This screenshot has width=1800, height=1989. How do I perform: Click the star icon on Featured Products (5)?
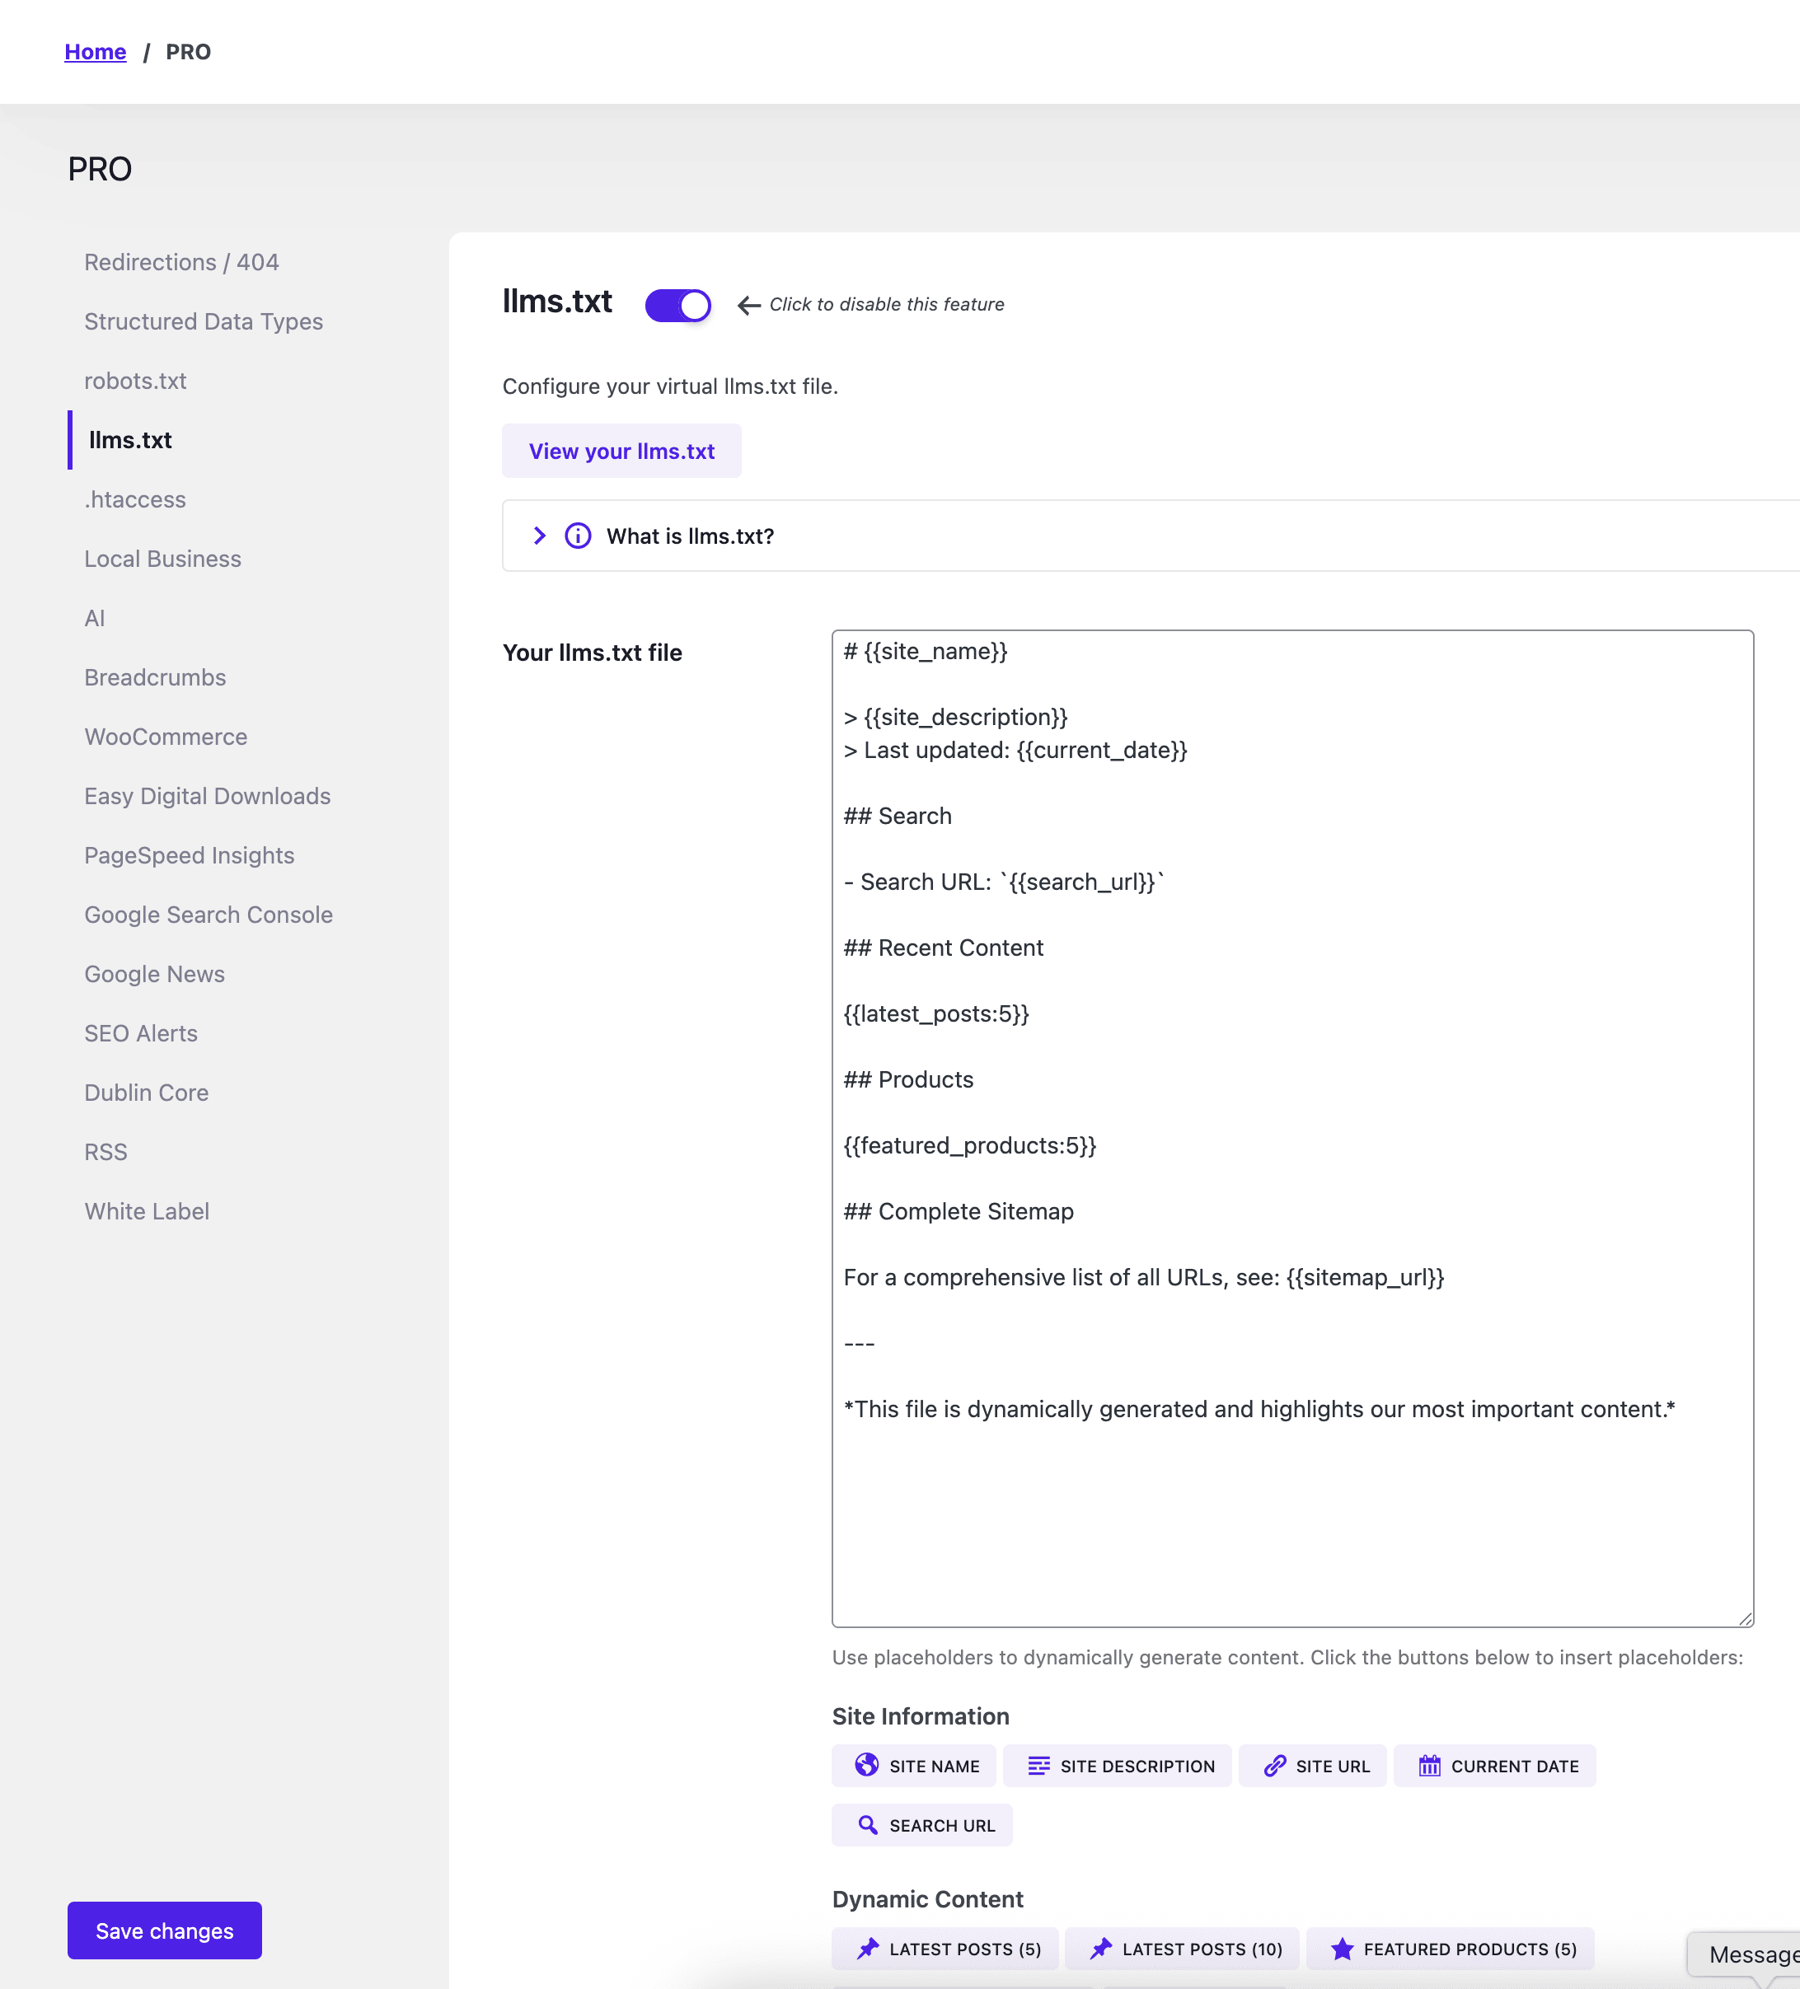[x=1341, y=1949]
